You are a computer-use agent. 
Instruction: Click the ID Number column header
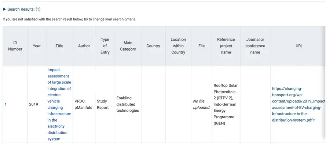click(15, 46)
